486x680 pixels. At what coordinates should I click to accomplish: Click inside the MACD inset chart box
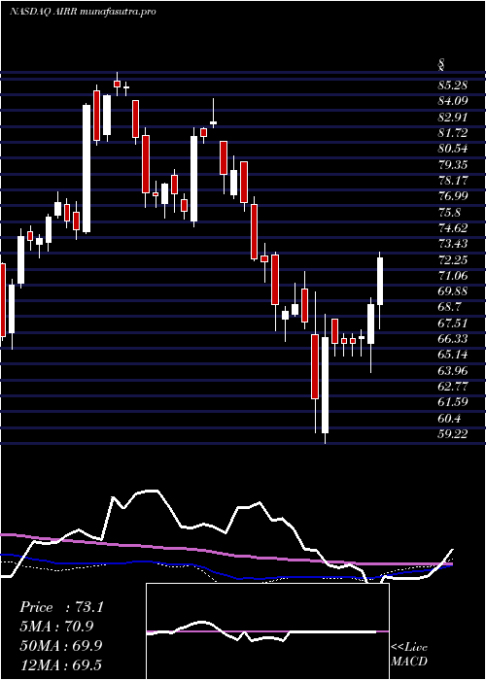pyautogui.click(x=267, y=631)
